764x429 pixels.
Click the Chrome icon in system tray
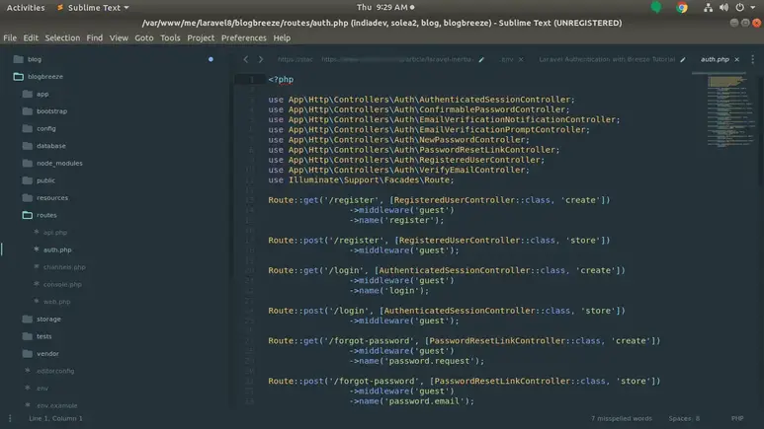[682, 7]
